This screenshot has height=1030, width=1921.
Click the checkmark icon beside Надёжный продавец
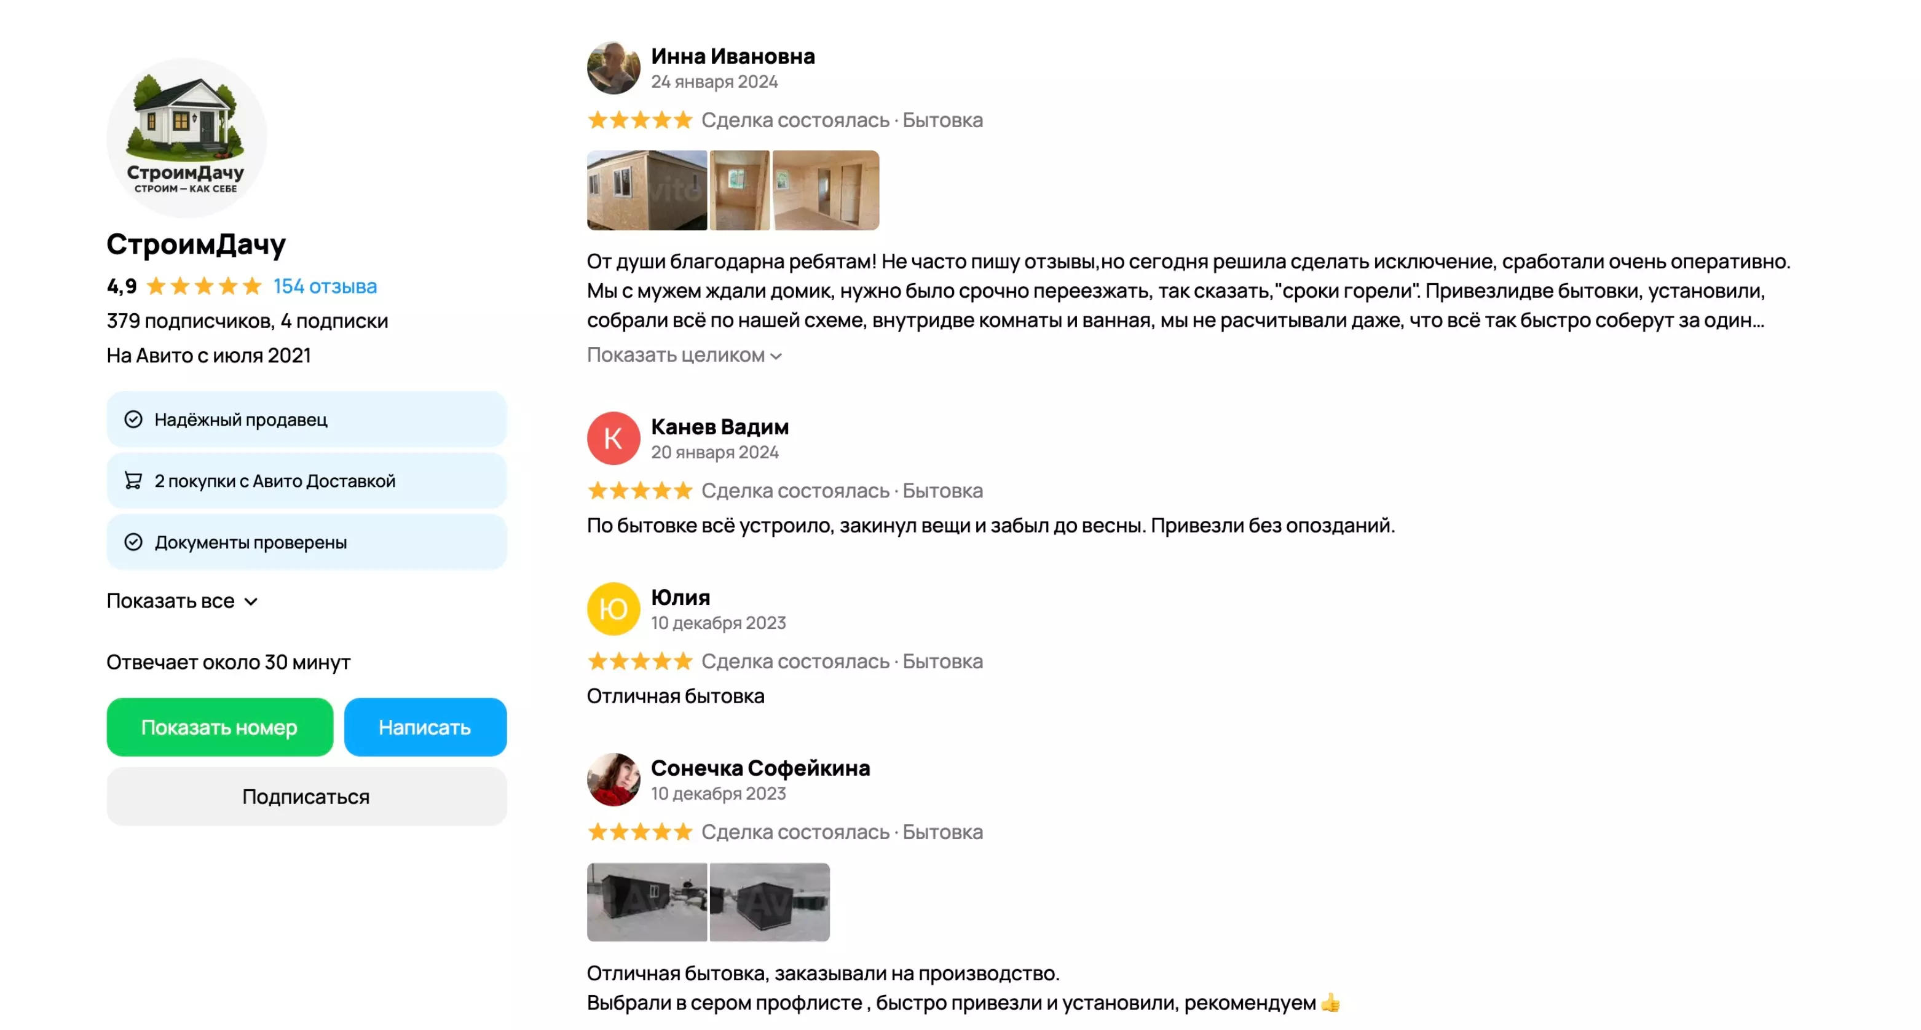coord(133,419)
